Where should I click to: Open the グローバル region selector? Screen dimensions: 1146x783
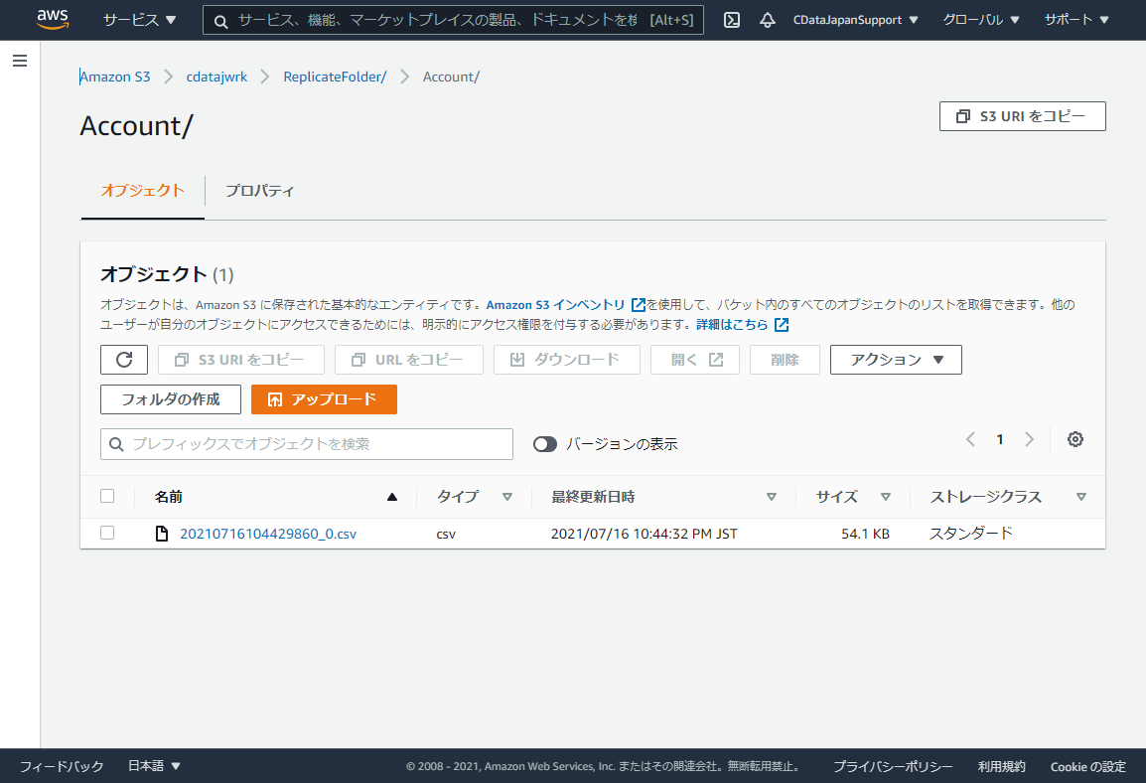pyautogui.click(x=979, y=19)
